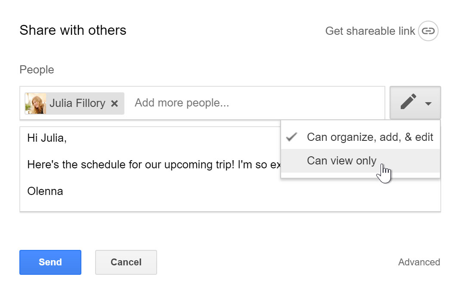Click the Cancel button
The image size is (461, 298).
pyautogui.click(x=126, y=262)
